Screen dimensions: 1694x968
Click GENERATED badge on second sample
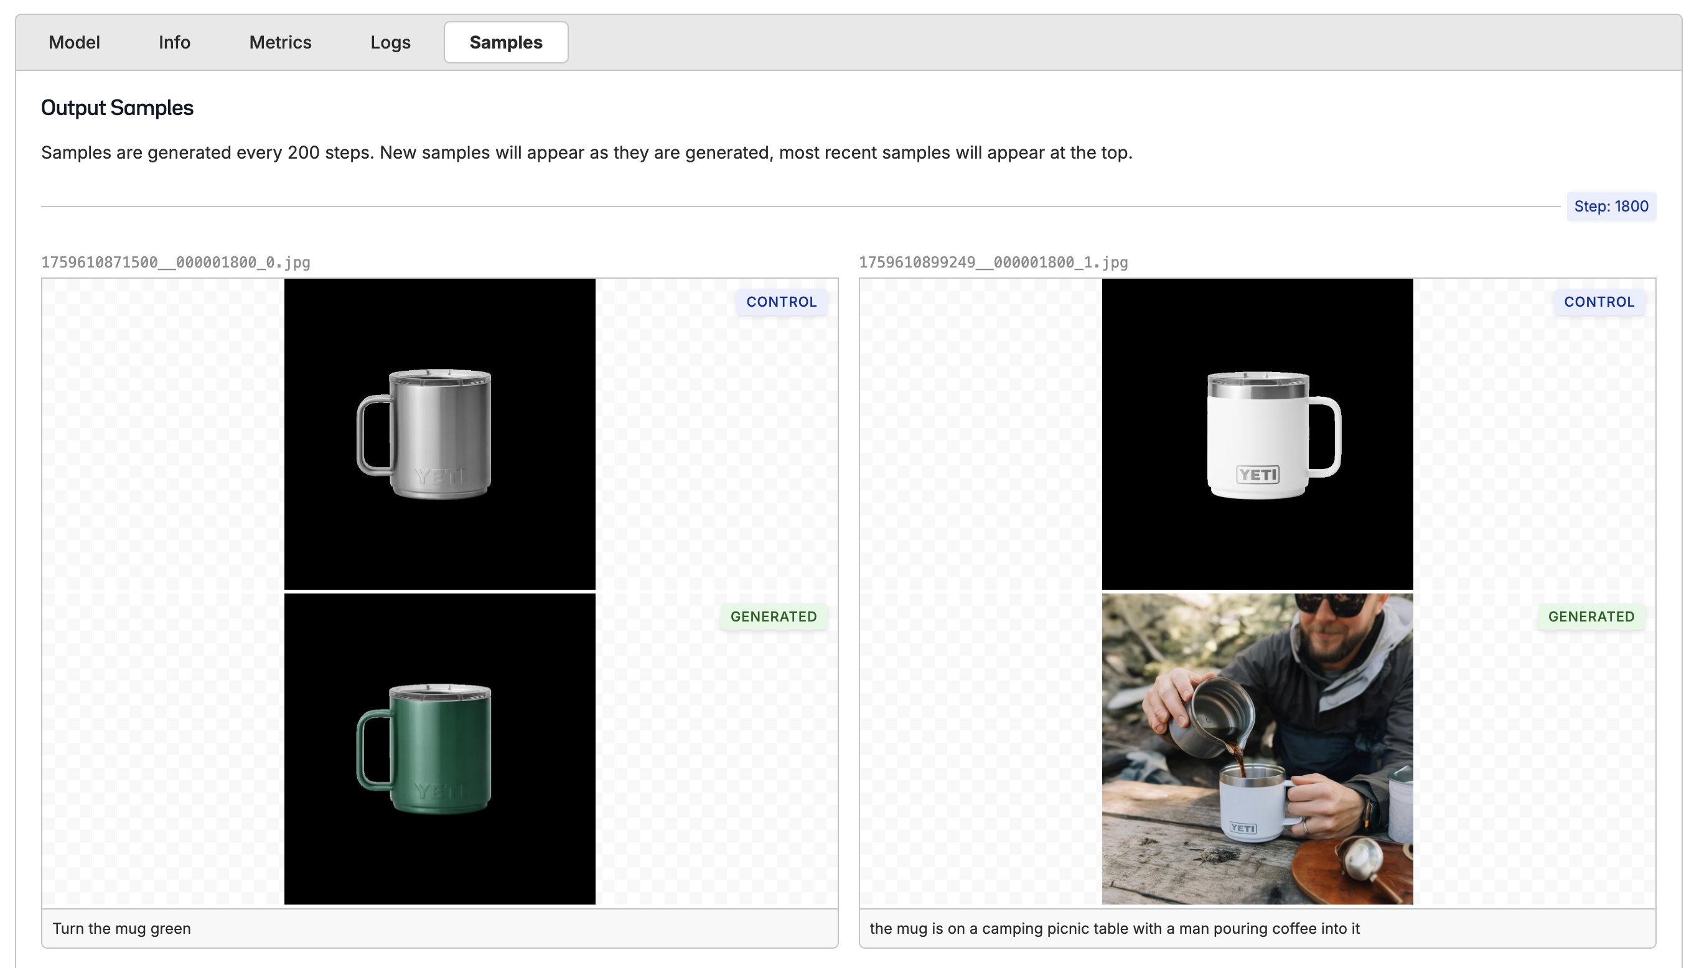click(x=1590, y=617)
